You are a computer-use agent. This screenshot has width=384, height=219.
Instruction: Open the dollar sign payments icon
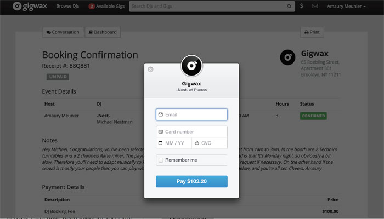point(302,6)
